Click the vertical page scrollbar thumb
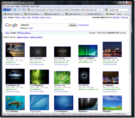Screen dimensions: 135x118 point(130,46)
